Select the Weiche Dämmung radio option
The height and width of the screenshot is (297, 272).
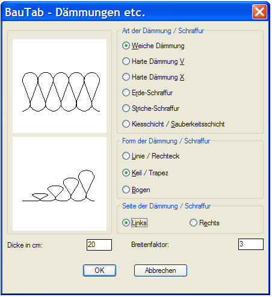[153, 46]
